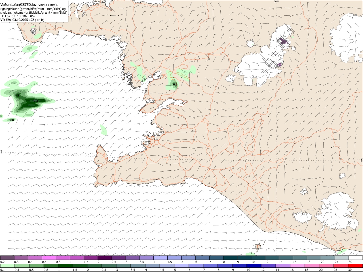Select the blue swatch labeled 8 in the bottom legend row
The height and width of the screenshot is (272, 363).
225,266
